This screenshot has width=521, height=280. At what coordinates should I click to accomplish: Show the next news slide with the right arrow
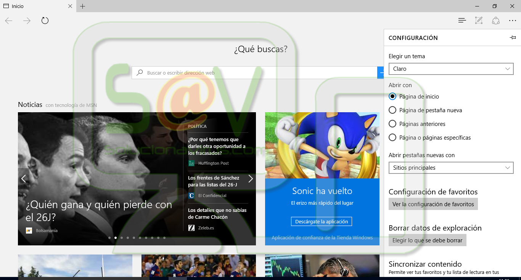[251, 178]
